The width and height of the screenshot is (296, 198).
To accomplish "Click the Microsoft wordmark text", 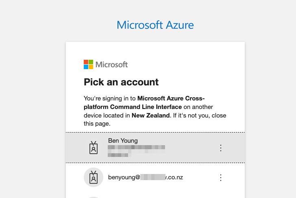I will [111, 65].
